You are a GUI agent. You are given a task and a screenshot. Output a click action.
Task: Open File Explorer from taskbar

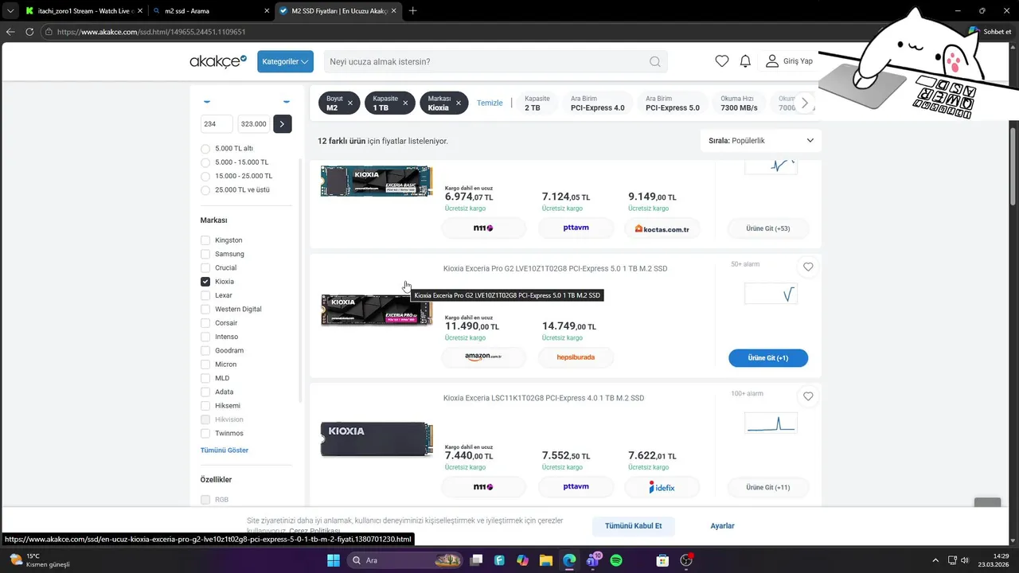click(x=546, y=560)
